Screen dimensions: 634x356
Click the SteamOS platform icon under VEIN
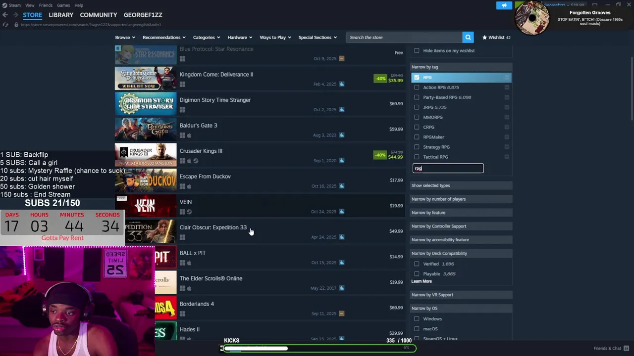(x=189, y=212)
